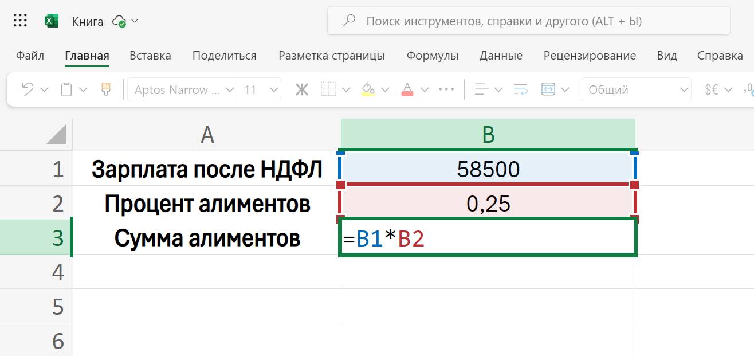The image size is (754, 356).
Task: Open the Файл menu
Action: pyautogui.click(x=30, y=56)
